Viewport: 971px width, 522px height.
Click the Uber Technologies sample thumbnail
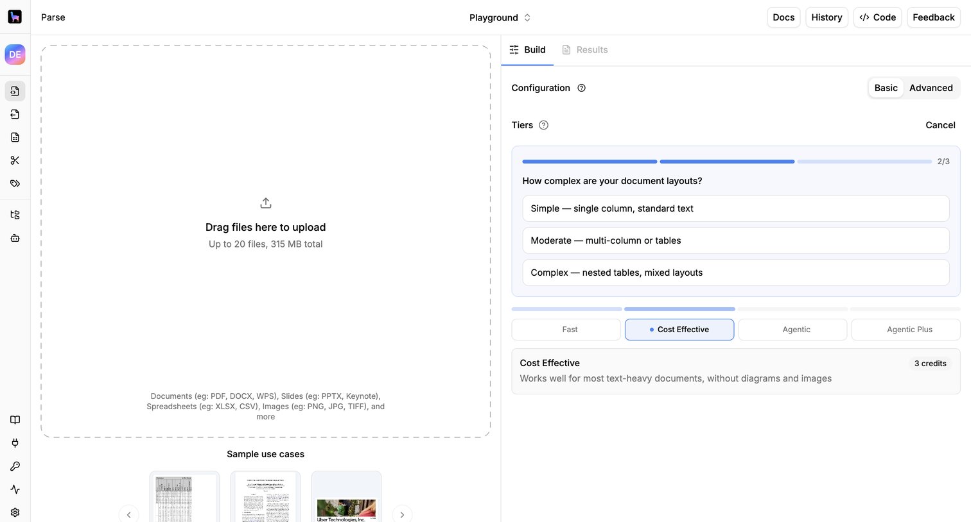(x=346, y=497)
